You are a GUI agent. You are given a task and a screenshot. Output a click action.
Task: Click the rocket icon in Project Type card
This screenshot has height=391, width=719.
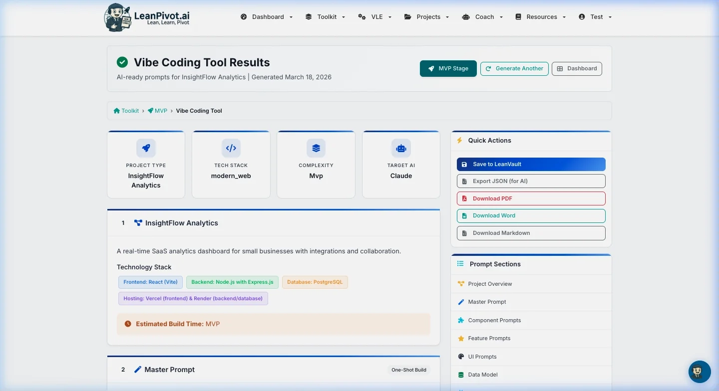[x=146, y=148]
